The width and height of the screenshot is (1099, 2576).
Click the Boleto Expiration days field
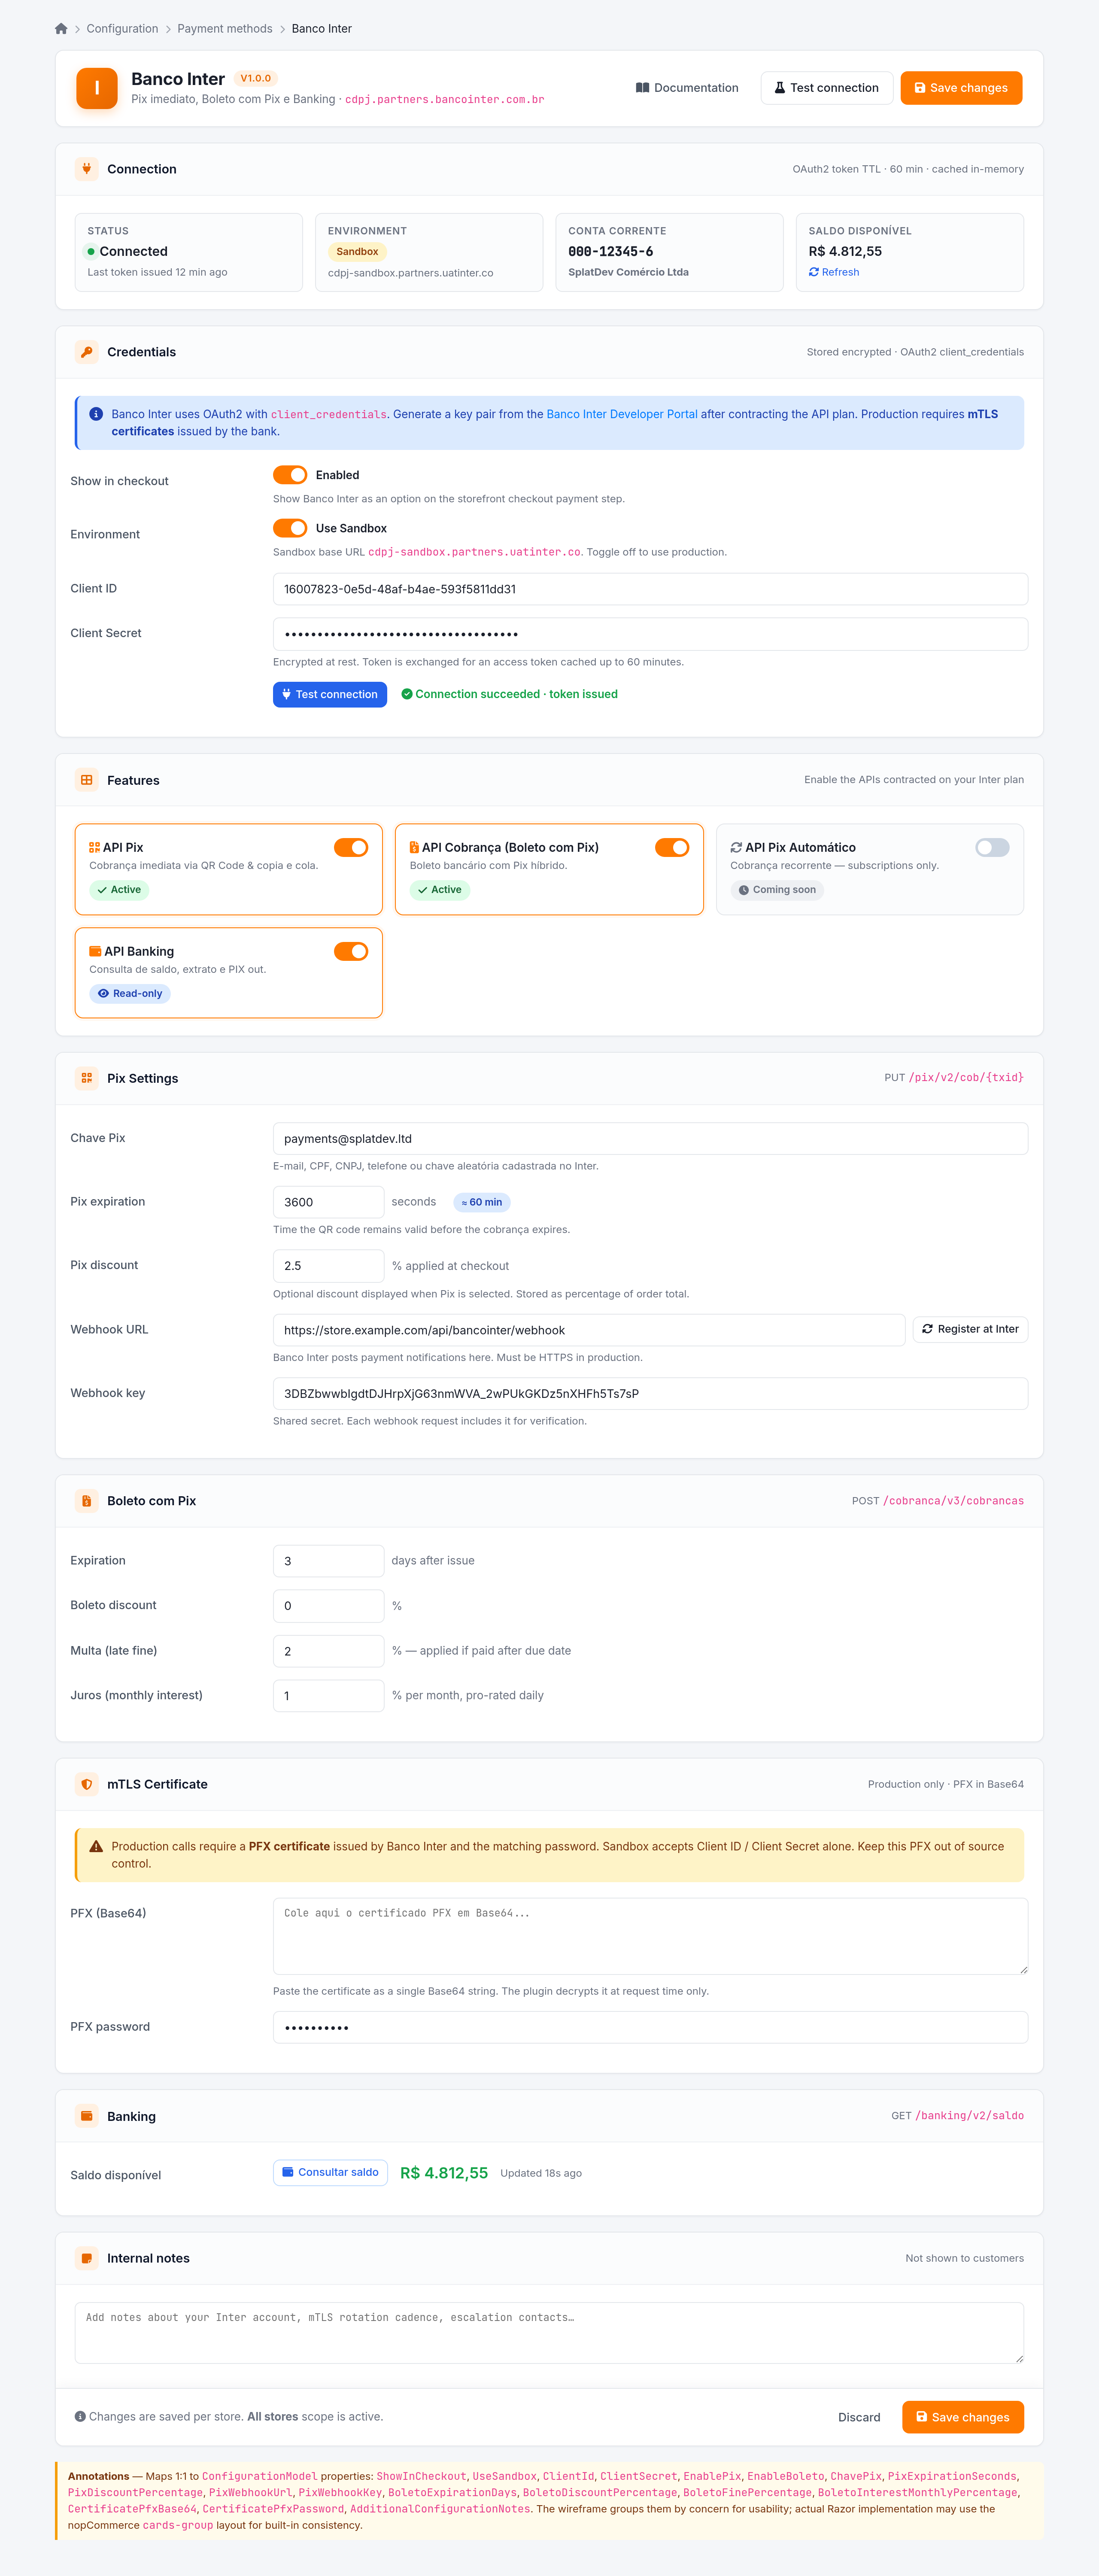[328, 1561]
